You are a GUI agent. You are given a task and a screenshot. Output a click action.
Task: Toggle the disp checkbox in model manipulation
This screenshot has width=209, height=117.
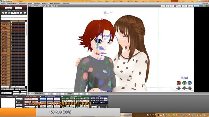[x=25, y=104]
